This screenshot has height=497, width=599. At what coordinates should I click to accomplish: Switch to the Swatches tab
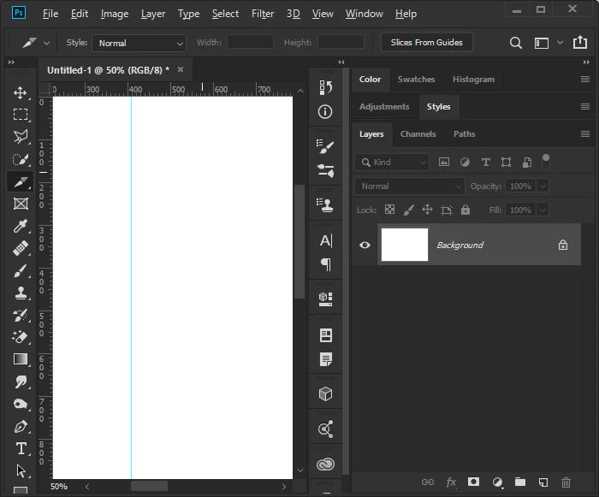(x=416, y=79)
